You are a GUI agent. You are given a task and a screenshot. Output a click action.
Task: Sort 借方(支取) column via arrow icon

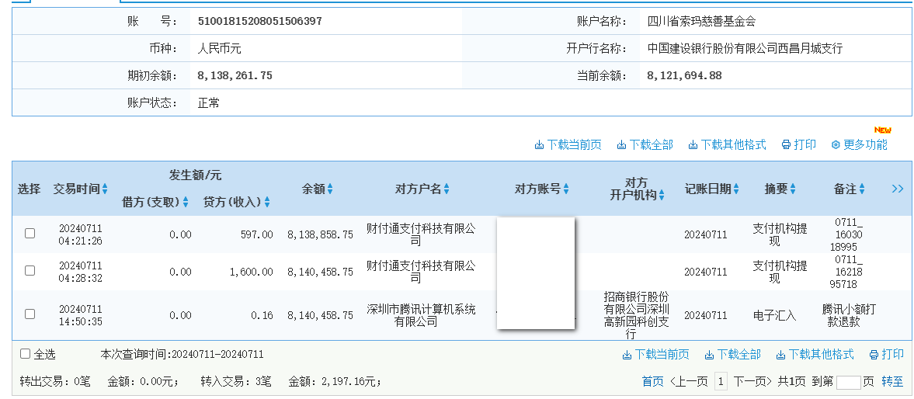click(x=186, y=202)
